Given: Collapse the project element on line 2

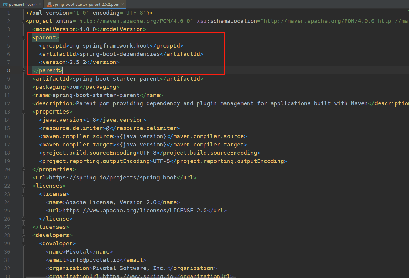Looking at the screenshot, I should [x=23, y=21].
